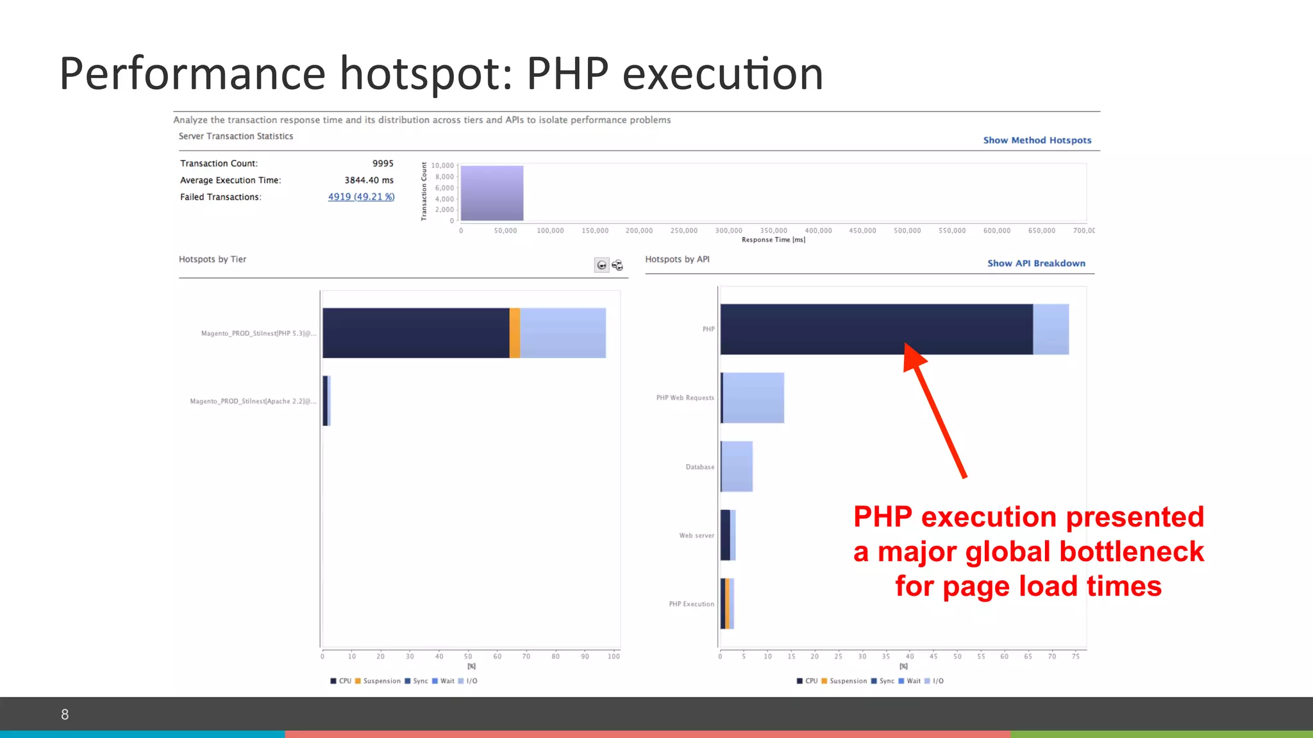Viewport: 1313px width, 738px height.
Task: Click the single agent view icon in Hotspots by Tier
Action: pyautogui.click(x=601, y=265)
